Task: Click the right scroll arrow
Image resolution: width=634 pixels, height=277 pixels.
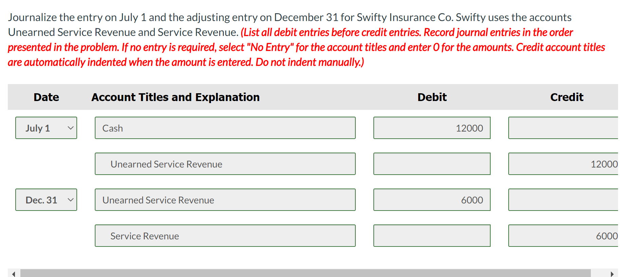Action: pyautogui.click(x=611, y=273)
